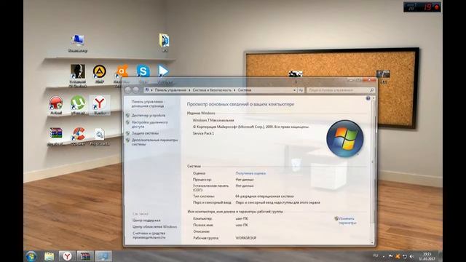Image resolution: width=466 pixels, height=262 pixels.
Task: Select the "64-разрядная операционная система" value
Action: pyautogui.click(x=264, y=196)
